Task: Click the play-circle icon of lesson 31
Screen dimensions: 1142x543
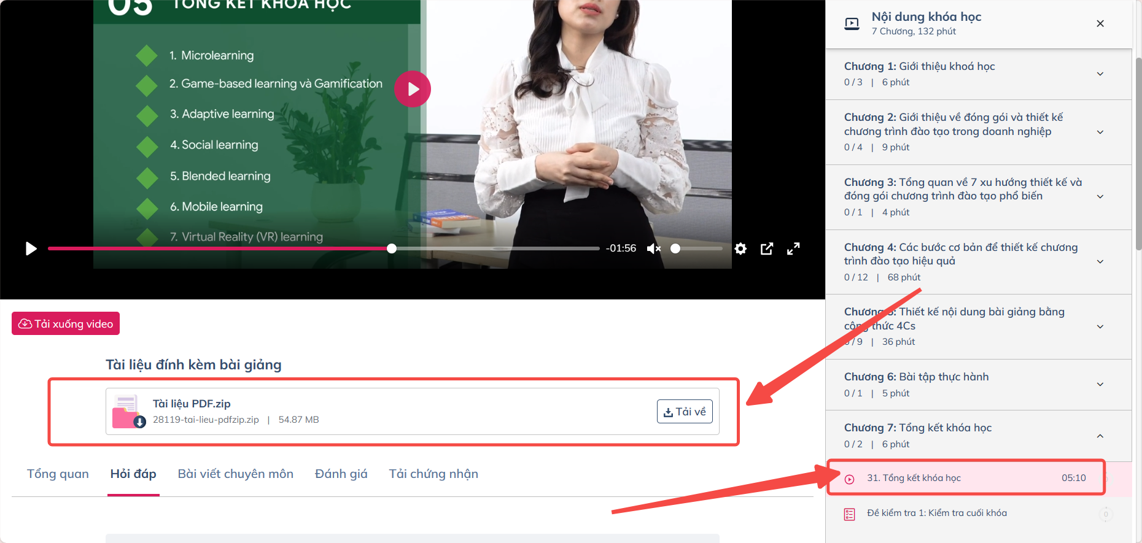Action: pyautogui.click(x=850, y=479)
